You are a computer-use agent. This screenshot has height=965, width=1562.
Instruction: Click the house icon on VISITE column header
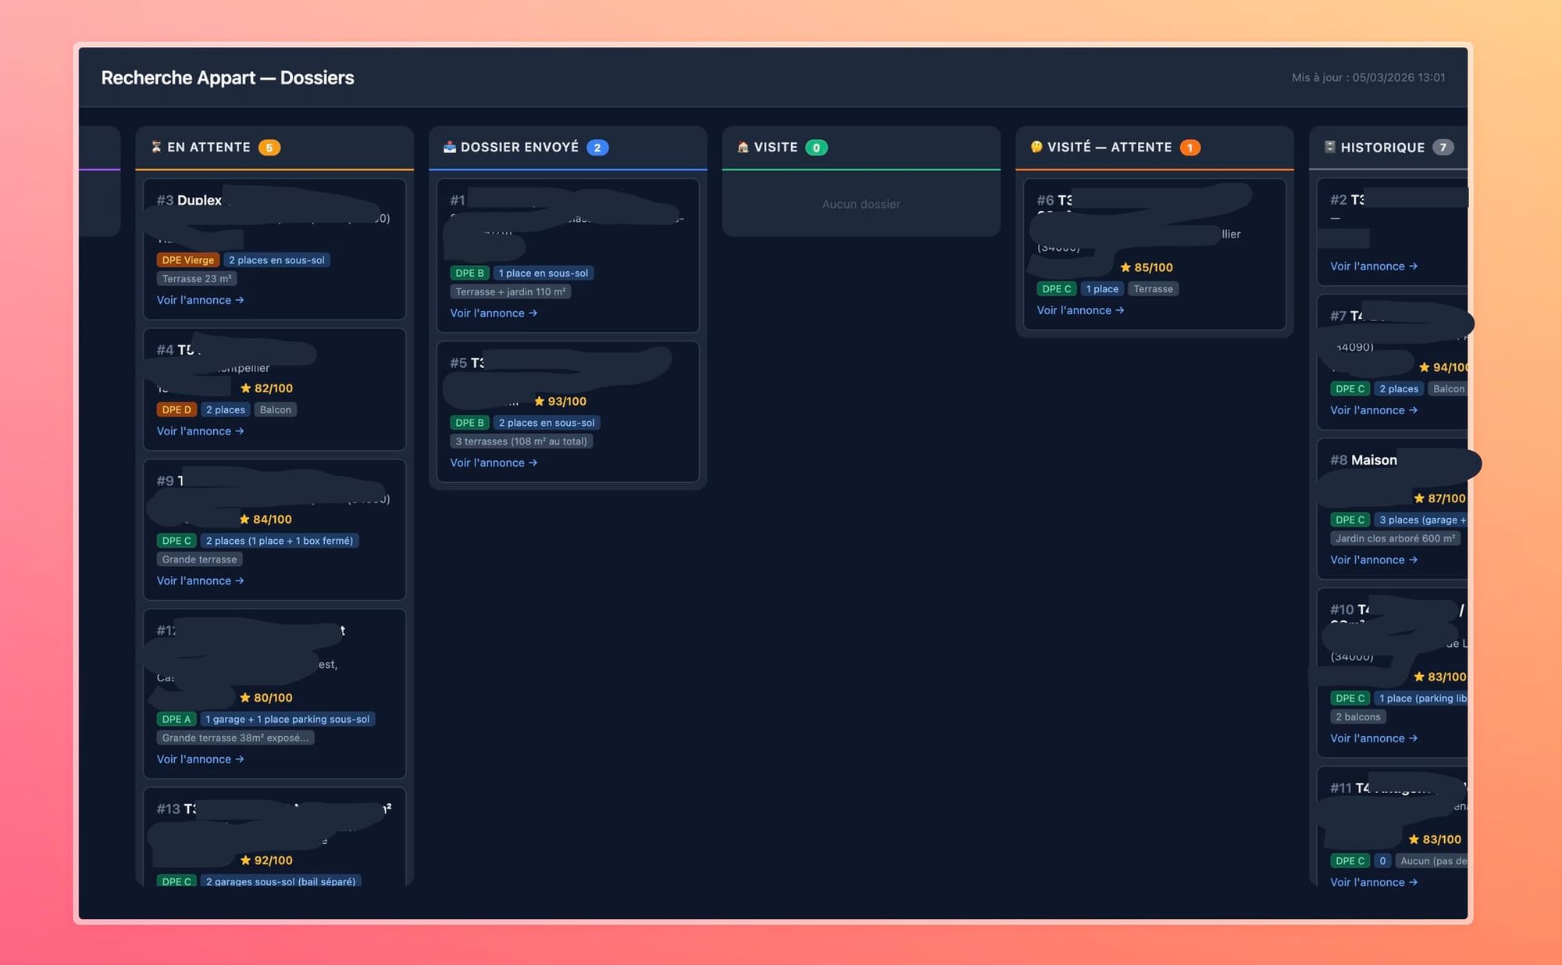pos(743,147)
